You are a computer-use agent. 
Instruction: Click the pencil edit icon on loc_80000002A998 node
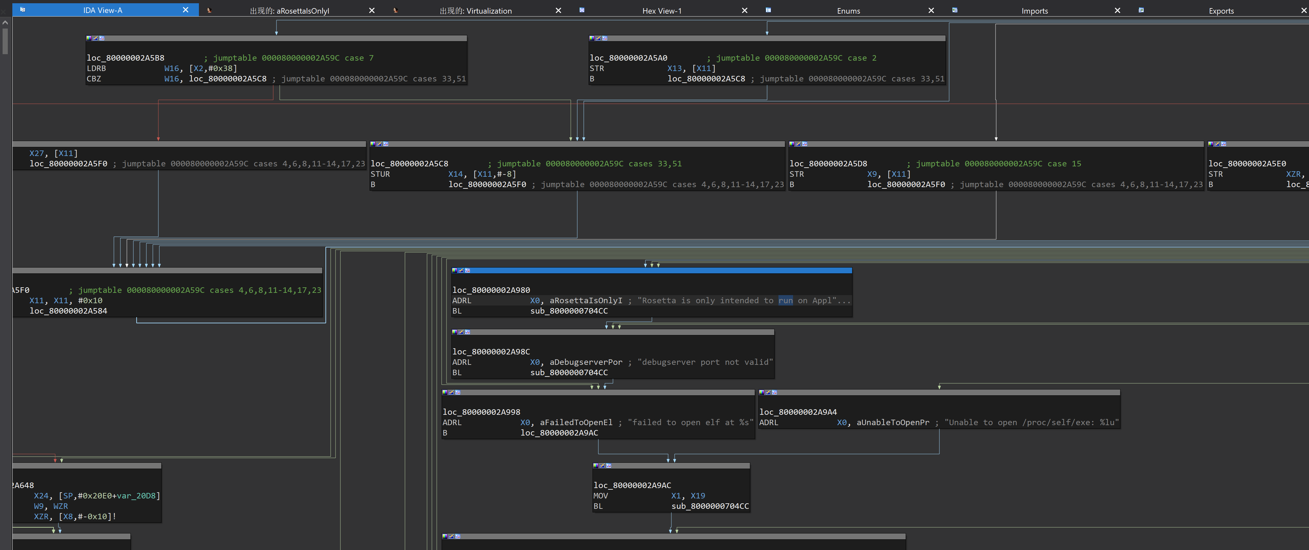[451, 393]
